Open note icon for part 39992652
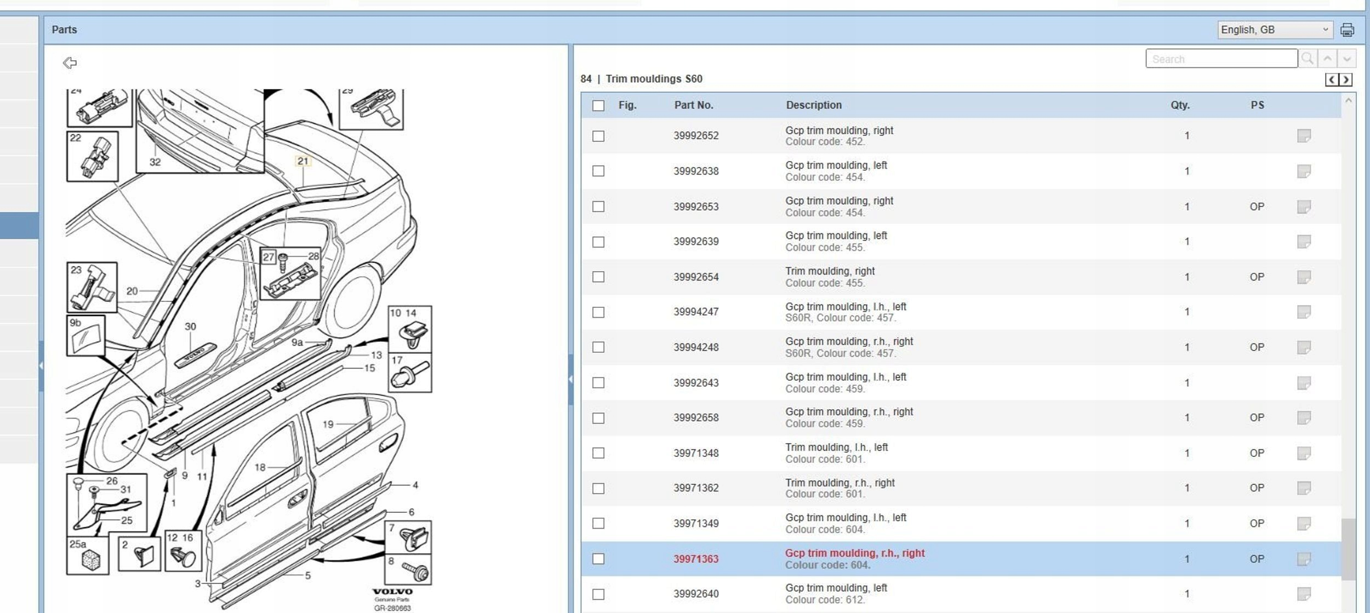Image resolution: width=1370 pixels, height=613 pixels. pos(1304,136)
